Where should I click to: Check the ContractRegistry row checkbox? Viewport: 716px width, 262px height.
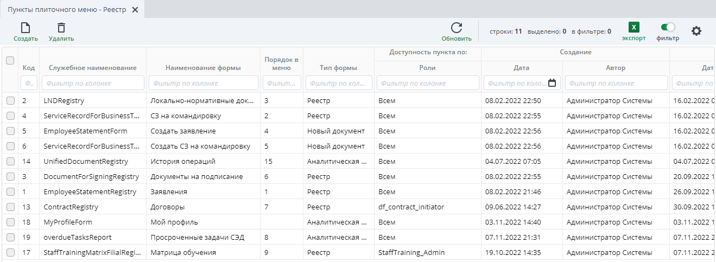(x=10, y=207)
